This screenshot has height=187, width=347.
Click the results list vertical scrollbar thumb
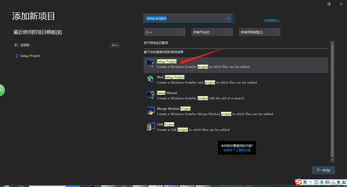coord(332,101)
